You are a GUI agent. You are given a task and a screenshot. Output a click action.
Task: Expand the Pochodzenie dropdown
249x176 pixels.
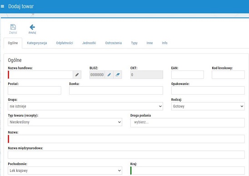[x=65, y=171]
